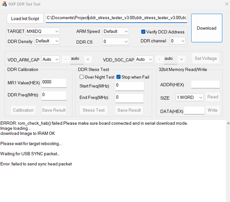The width and height of the screenshot is (230, 202).
Task: Decrease VDD_SOC_CAP voltage with minus button
Action: 159,59
